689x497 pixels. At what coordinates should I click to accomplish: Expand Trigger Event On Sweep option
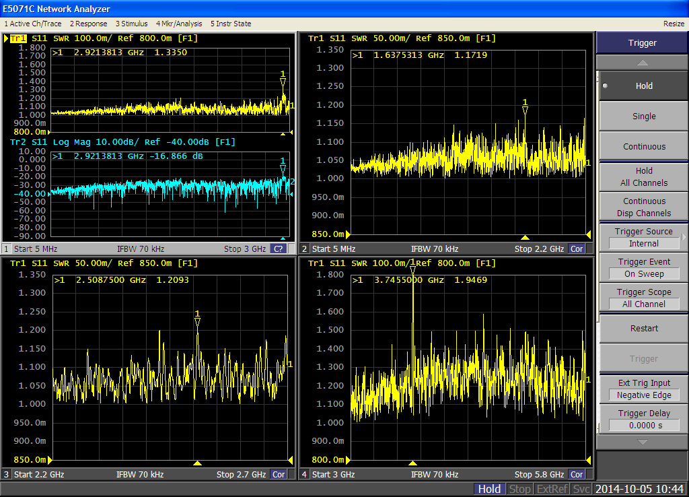(643, 268)
